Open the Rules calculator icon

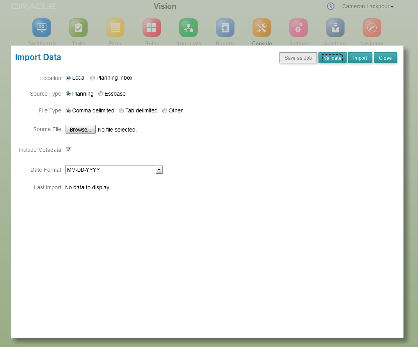pyautogui.click(x=152, y=28)
